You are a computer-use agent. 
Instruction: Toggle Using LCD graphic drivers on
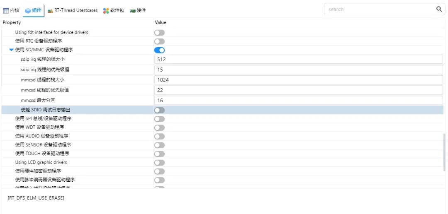coord(159,163)
